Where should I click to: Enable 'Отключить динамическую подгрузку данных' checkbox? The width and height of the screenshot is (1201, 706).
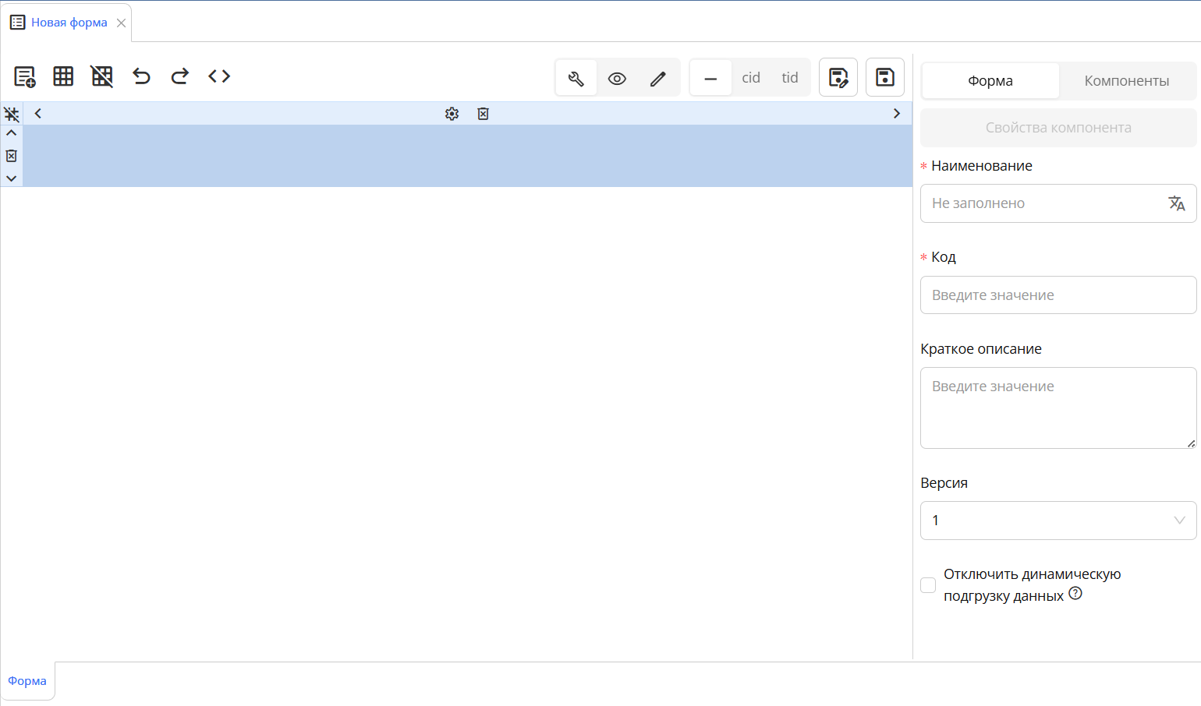point(928,585)
